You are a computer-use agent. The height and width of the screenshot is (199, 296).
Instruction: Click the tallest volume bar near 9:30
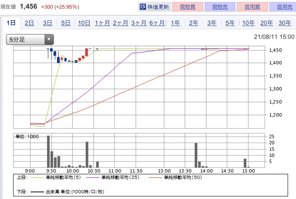point(48,151)
